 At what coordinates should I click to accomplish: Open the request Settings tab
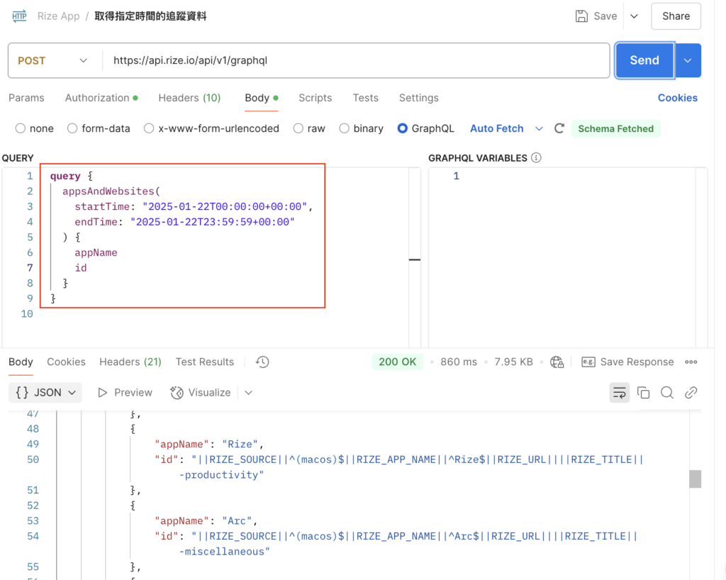[x=418, y=98]
